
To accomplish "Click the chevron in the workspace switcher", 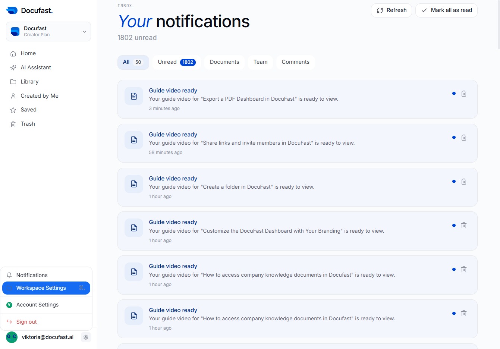I will click(84, 32).
